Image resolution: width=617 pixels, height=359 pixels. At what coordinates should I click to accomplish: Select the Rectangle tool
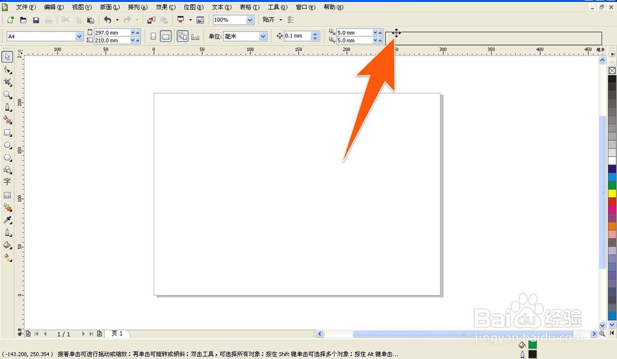coord(7,133)
